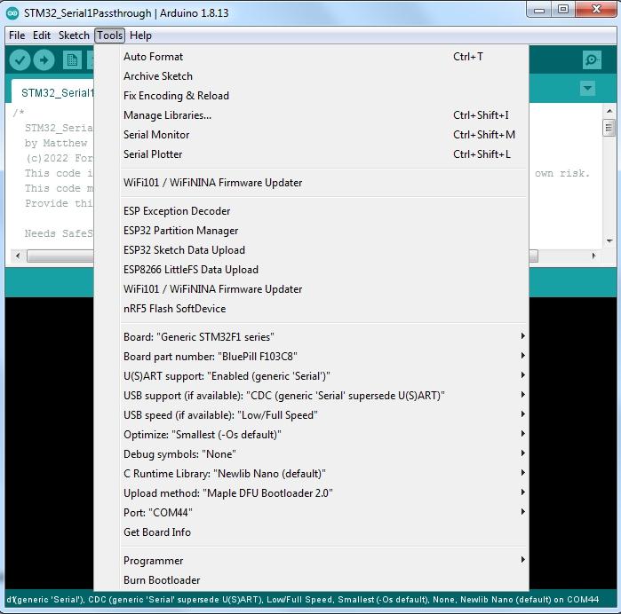
Task: Maximize the Arduino window
Action: (562, 9)
